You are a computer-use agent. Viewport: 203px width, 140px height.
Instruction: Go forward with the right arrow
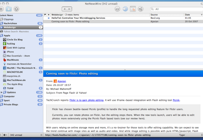pyautogui.click(x=69, y=9)
